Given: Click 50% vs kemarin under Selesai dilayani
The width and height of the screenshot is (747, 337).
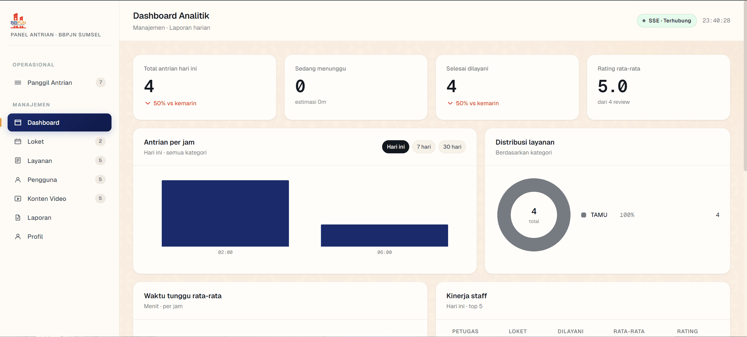Looking at the screenshot, I should 477,103.
